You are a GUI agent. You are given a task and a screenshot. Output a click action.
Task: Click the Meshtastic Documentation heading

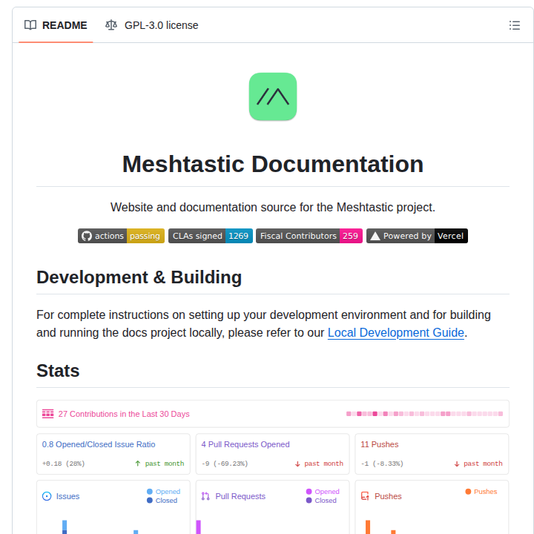pyautogui.click(x=273, y=164)
